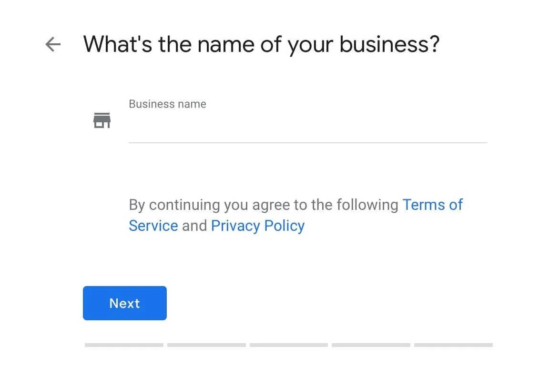Screen dimensions: 549x385
Task: Click the heading 'What's the name of your business?'
Action: tap(261, 44)
